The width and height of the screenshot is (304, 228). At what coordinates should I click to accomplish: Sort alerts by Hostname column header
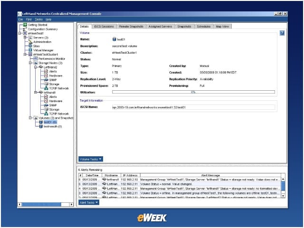pyautogui.click(x=111, y=175)
